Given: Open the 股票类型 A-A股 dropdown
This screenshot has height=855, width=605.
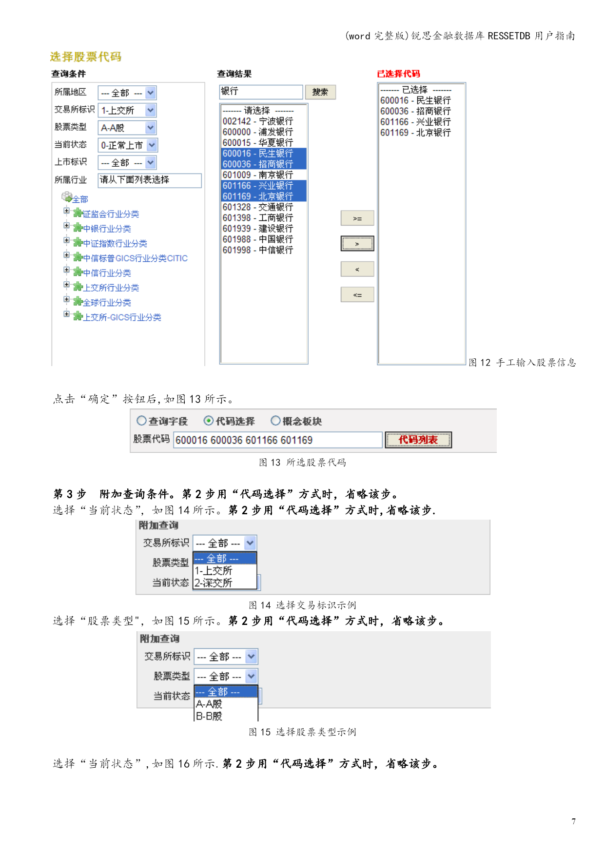Looking at the screenshot, I should pos(127,128).
